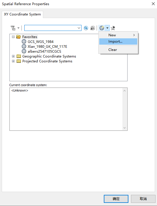Open the spatial filter tool icon
This screenshot has height=206, width=157.
coord(13,28)
